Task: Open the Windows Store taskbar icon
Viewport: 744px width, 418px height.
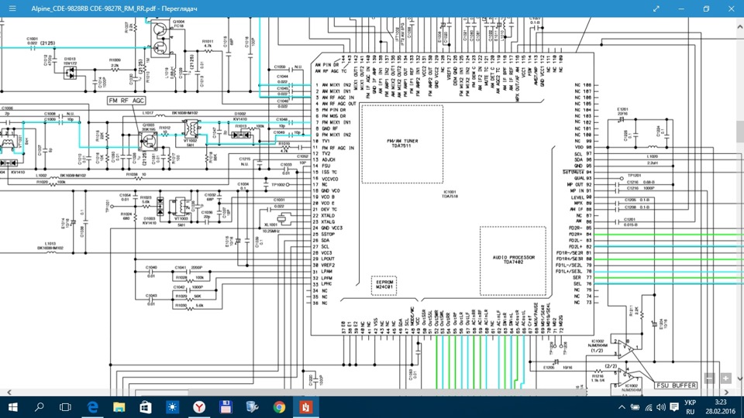Action: point(146,407)
